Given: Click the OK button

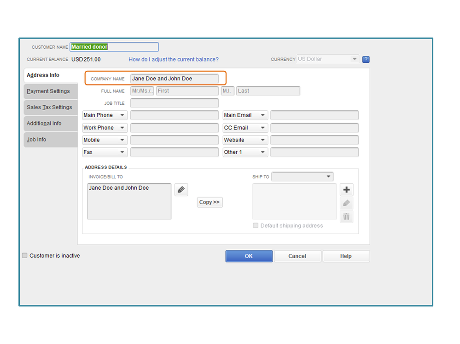Looking at the screenshot, I should point(249,256).
